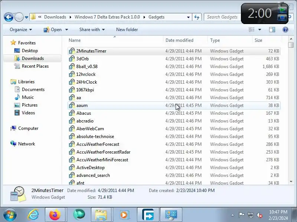This screenshot has height=222, width=297.
Task: Select the AccuWeatherForecastRadar file name
Action: click(103, 152)
